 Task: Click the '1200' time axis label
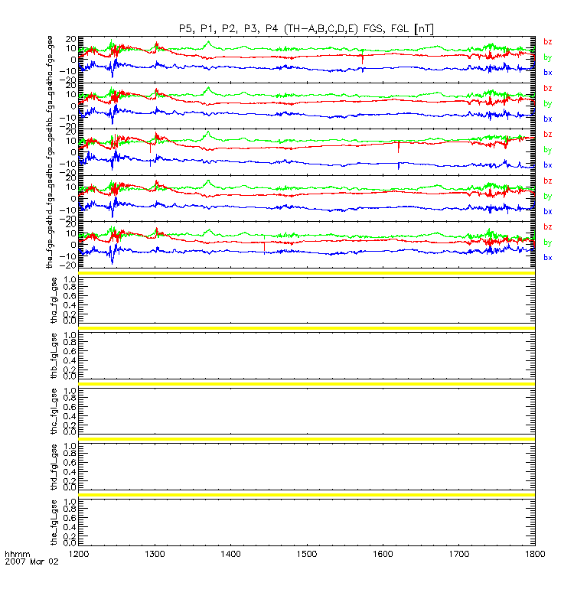point(79,554)
